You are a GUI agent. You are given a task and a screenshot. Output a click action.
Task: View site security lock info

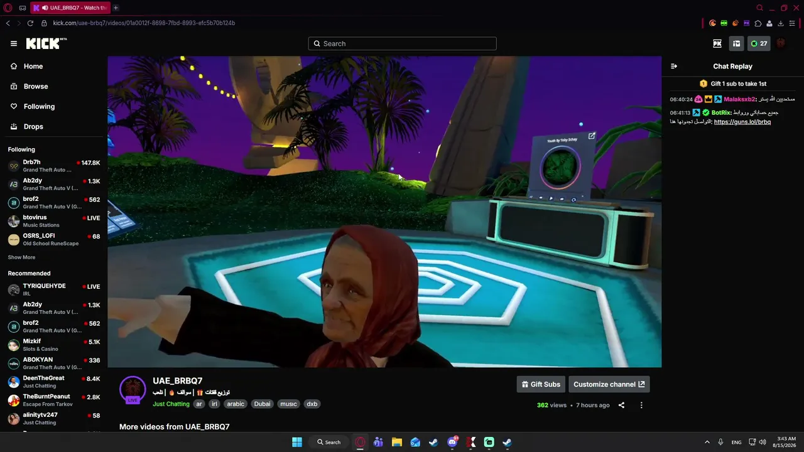coord(44,23)
